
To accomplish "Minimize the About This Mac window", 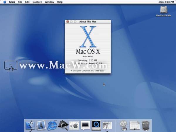I will (71, 21).
